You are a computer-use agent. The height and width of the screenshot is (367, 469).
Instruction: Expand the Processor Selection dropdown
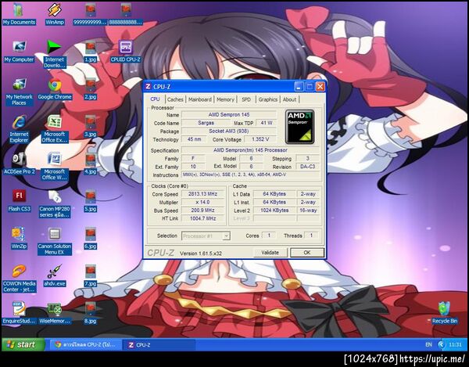(x=226, y=236)
